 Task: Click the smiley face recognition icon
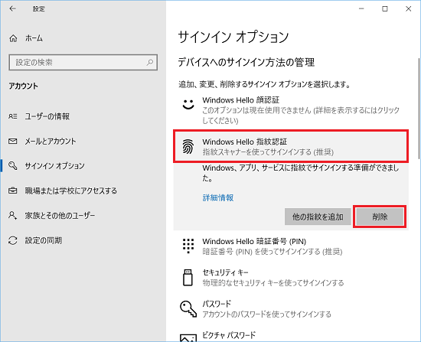[188, 104]
